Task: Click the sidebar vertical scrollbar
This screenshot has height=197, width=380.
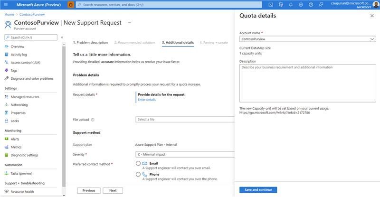Action: [x=64, y=116]
